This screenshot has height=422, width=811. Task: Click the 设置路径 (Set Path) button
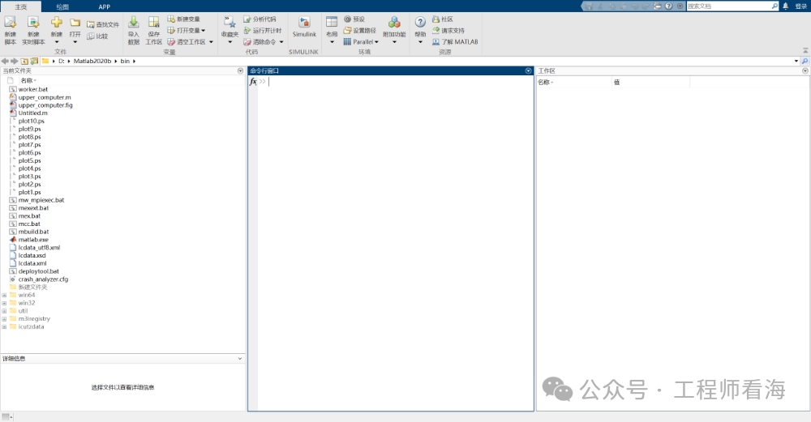pos(359,31)
